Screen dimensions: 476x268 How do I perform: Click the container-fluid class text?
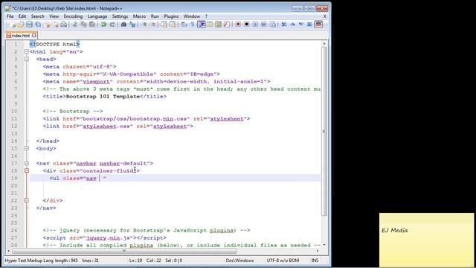click(109, 170)
